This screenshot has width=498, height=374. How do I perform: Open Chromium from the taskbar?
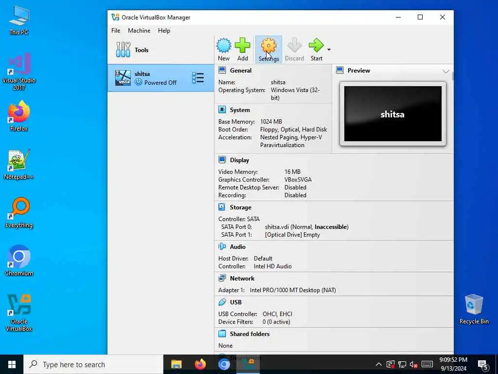224,364
